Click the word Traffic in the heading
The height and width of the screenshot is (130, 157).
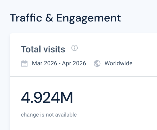(26, 18)
